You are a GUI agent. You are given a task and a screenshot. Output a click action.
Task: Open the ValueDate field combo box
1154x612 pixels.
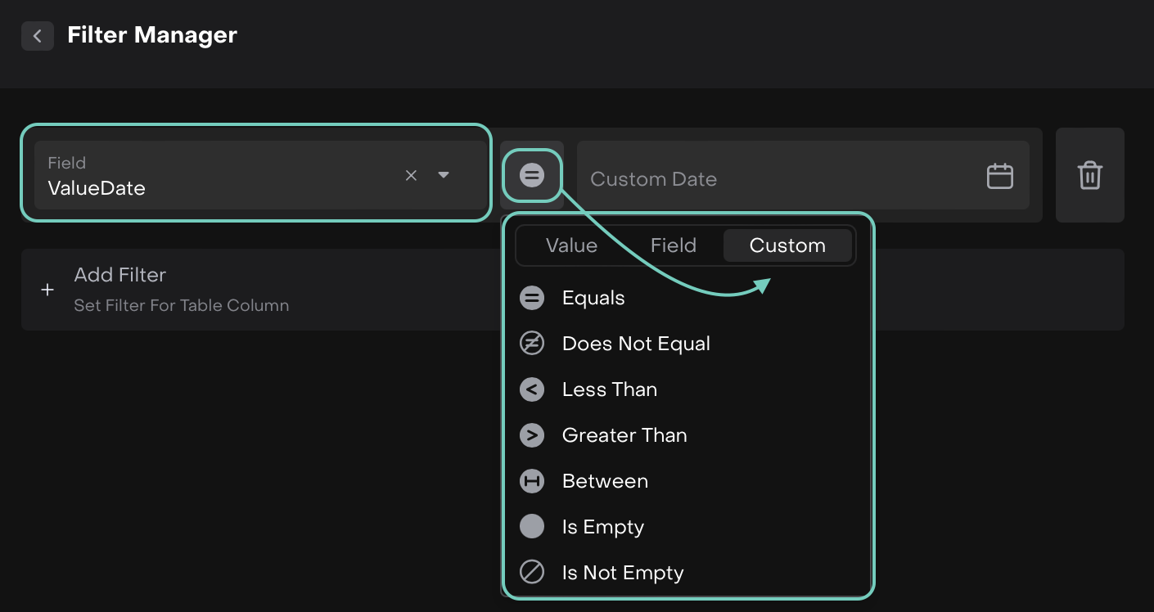(x=213, y=175)
